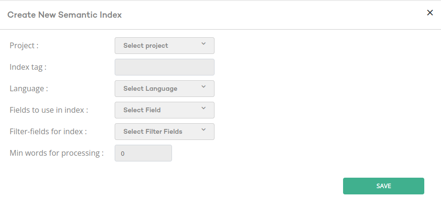Click the 'Index tag :' label

point(28,67)
